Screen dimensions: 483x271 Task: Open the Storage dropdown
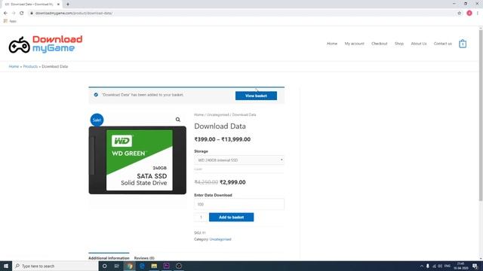(239, 160)
